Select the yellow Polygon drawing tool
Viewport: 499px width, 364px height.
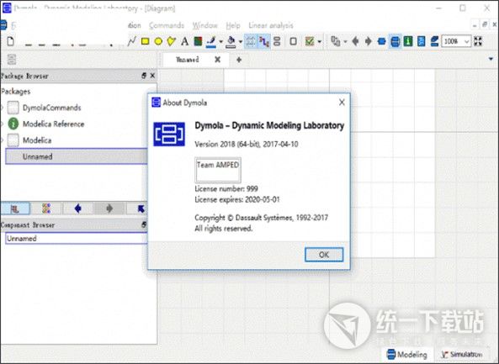pos(171,41)
